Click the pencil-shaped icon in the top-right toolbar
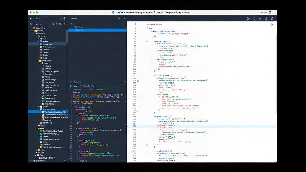Image resolution: width=306 pixels, height=172 pixels. (x=260, y=19)
